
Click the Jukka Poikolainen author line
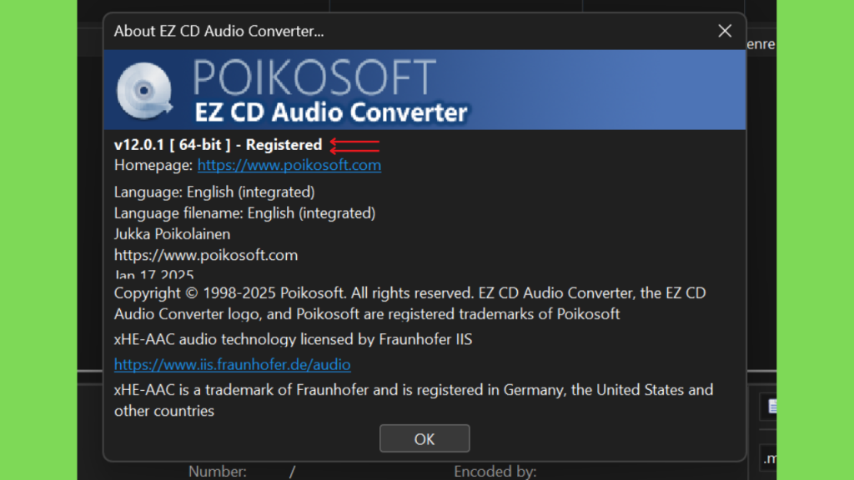click(172, 234)
